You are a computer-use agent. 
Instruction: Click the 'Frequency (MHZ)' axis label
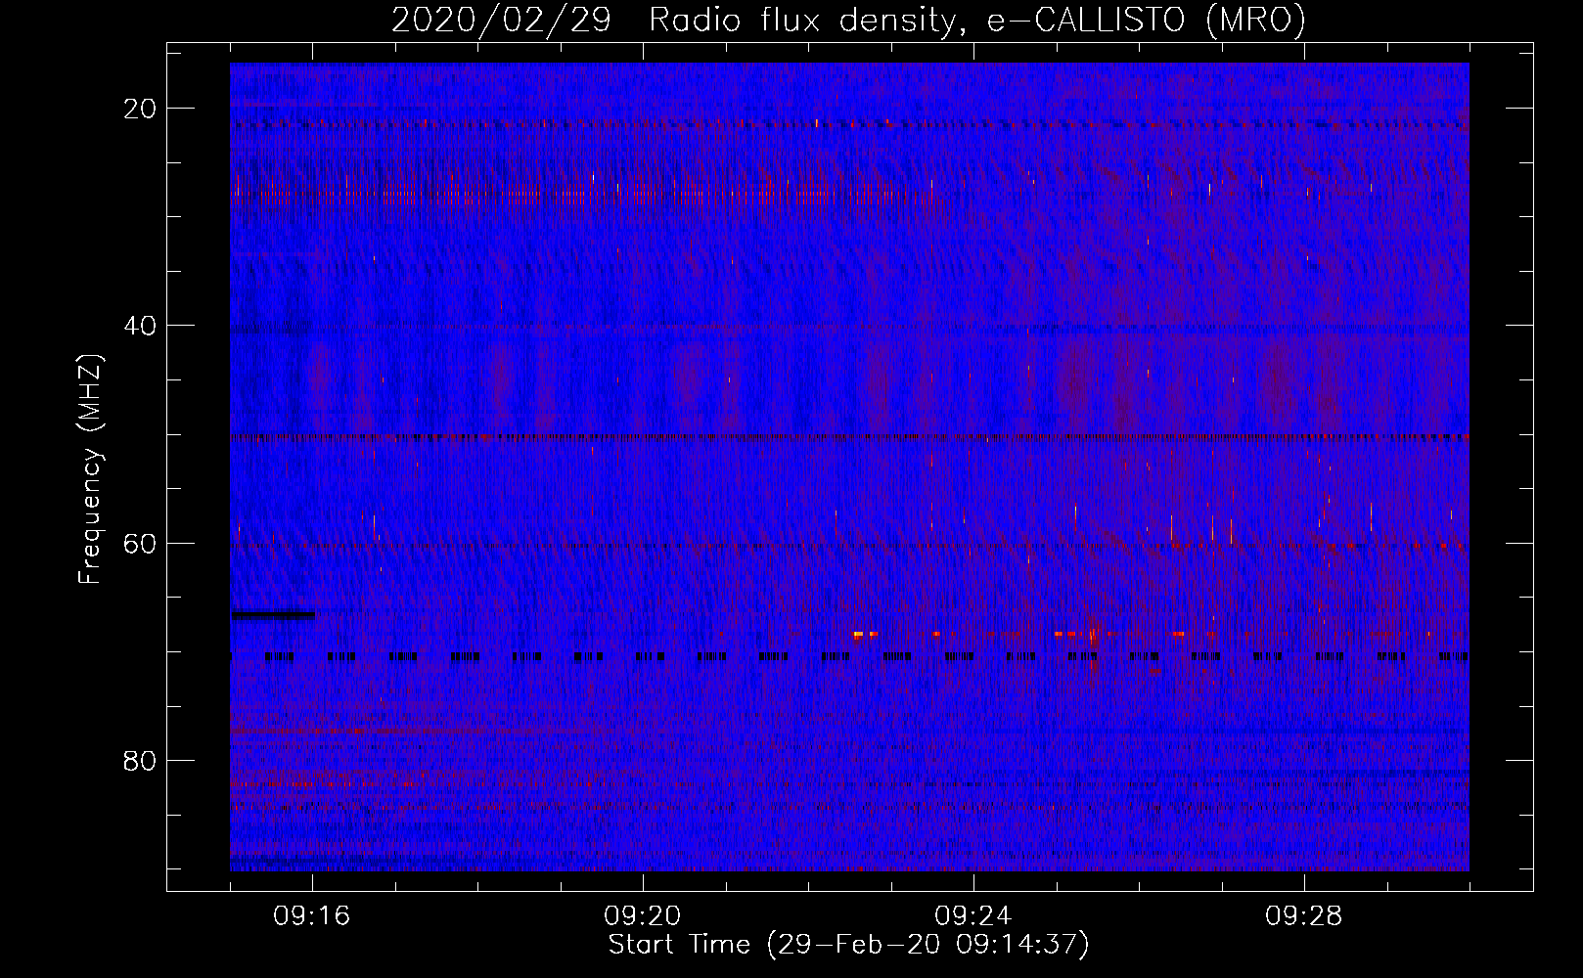90,469
